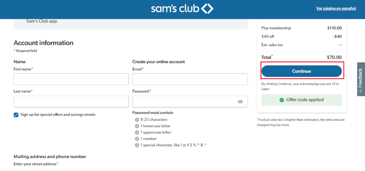
Task: Click the $40 off discount line
Action: point(301,36)
